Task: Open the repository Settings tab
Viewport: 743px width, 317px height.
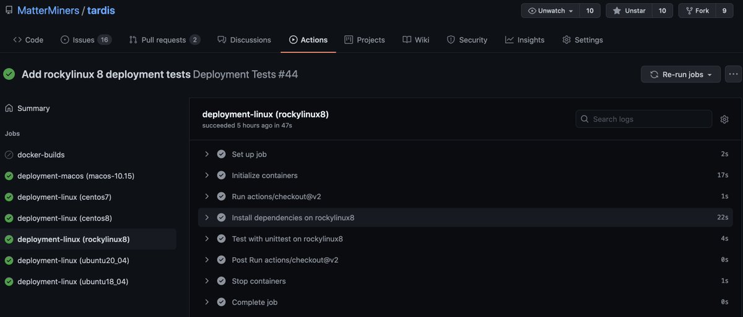Action: (x=583, y=40)
